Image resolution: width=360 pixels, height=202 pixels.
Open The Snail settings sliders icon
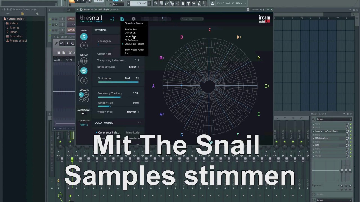coord(112,19)
